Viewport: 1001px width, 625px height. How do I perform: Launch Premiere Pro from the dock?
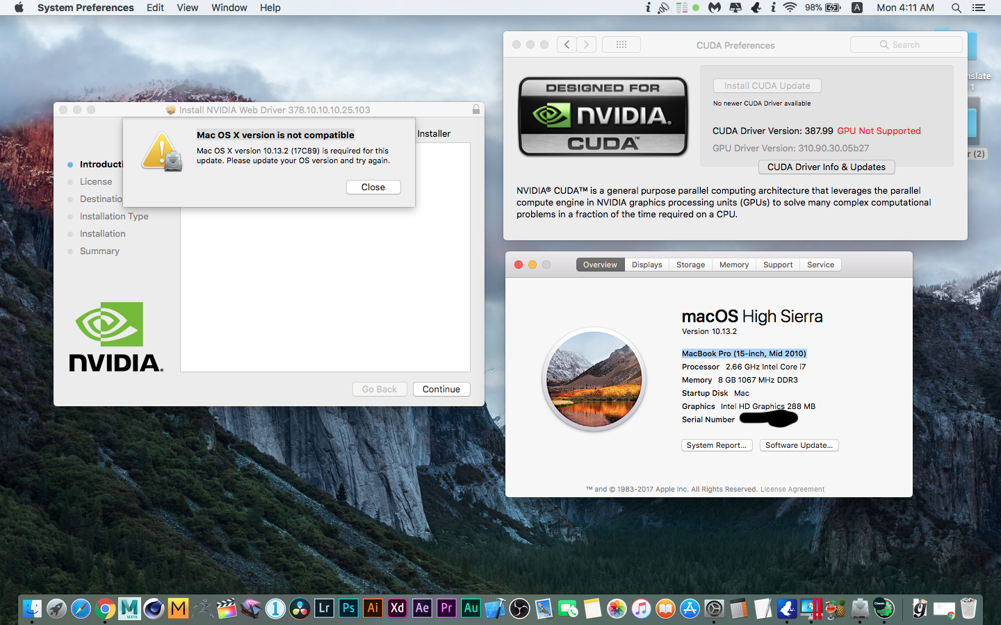click(446, 609)
